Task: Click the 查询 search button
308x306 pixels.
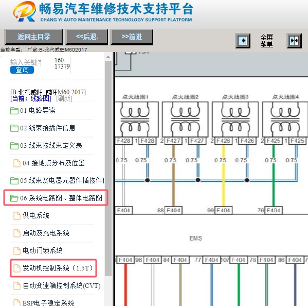Action: 22,70
